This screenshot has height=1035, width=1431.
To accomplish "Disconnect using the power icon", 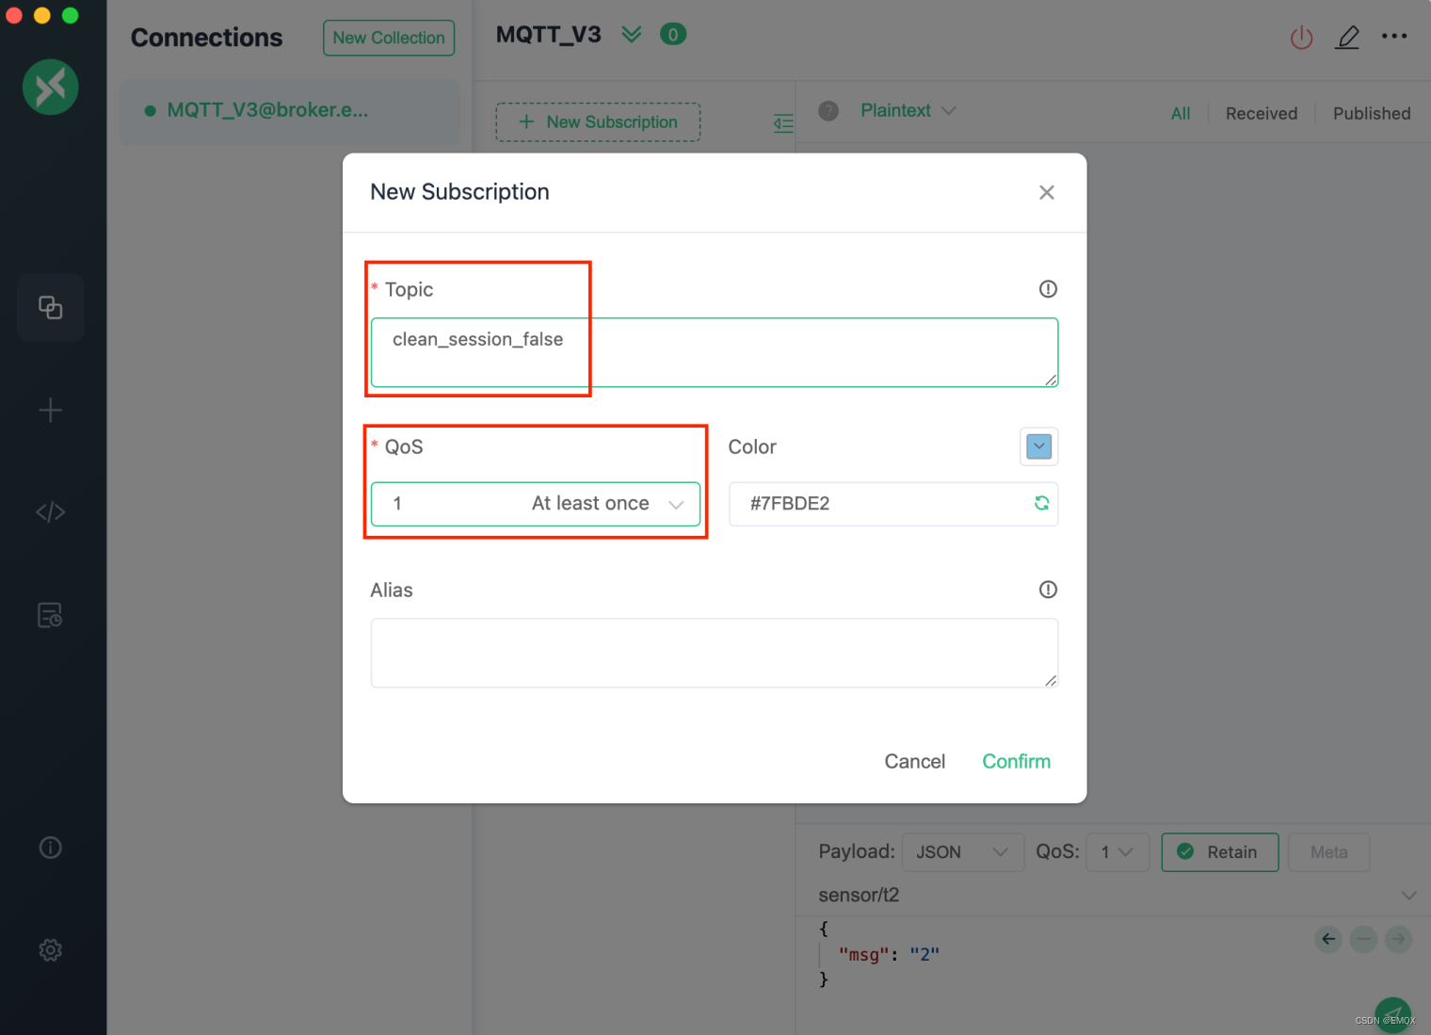I will pyautogui.click(x=1301, y=37).
